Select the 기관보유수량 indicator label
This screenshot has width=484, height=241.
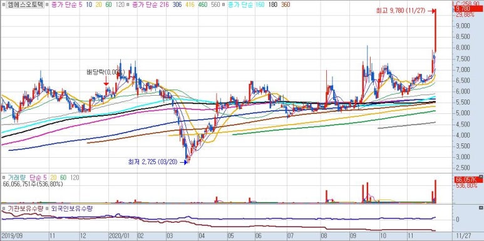25,208
